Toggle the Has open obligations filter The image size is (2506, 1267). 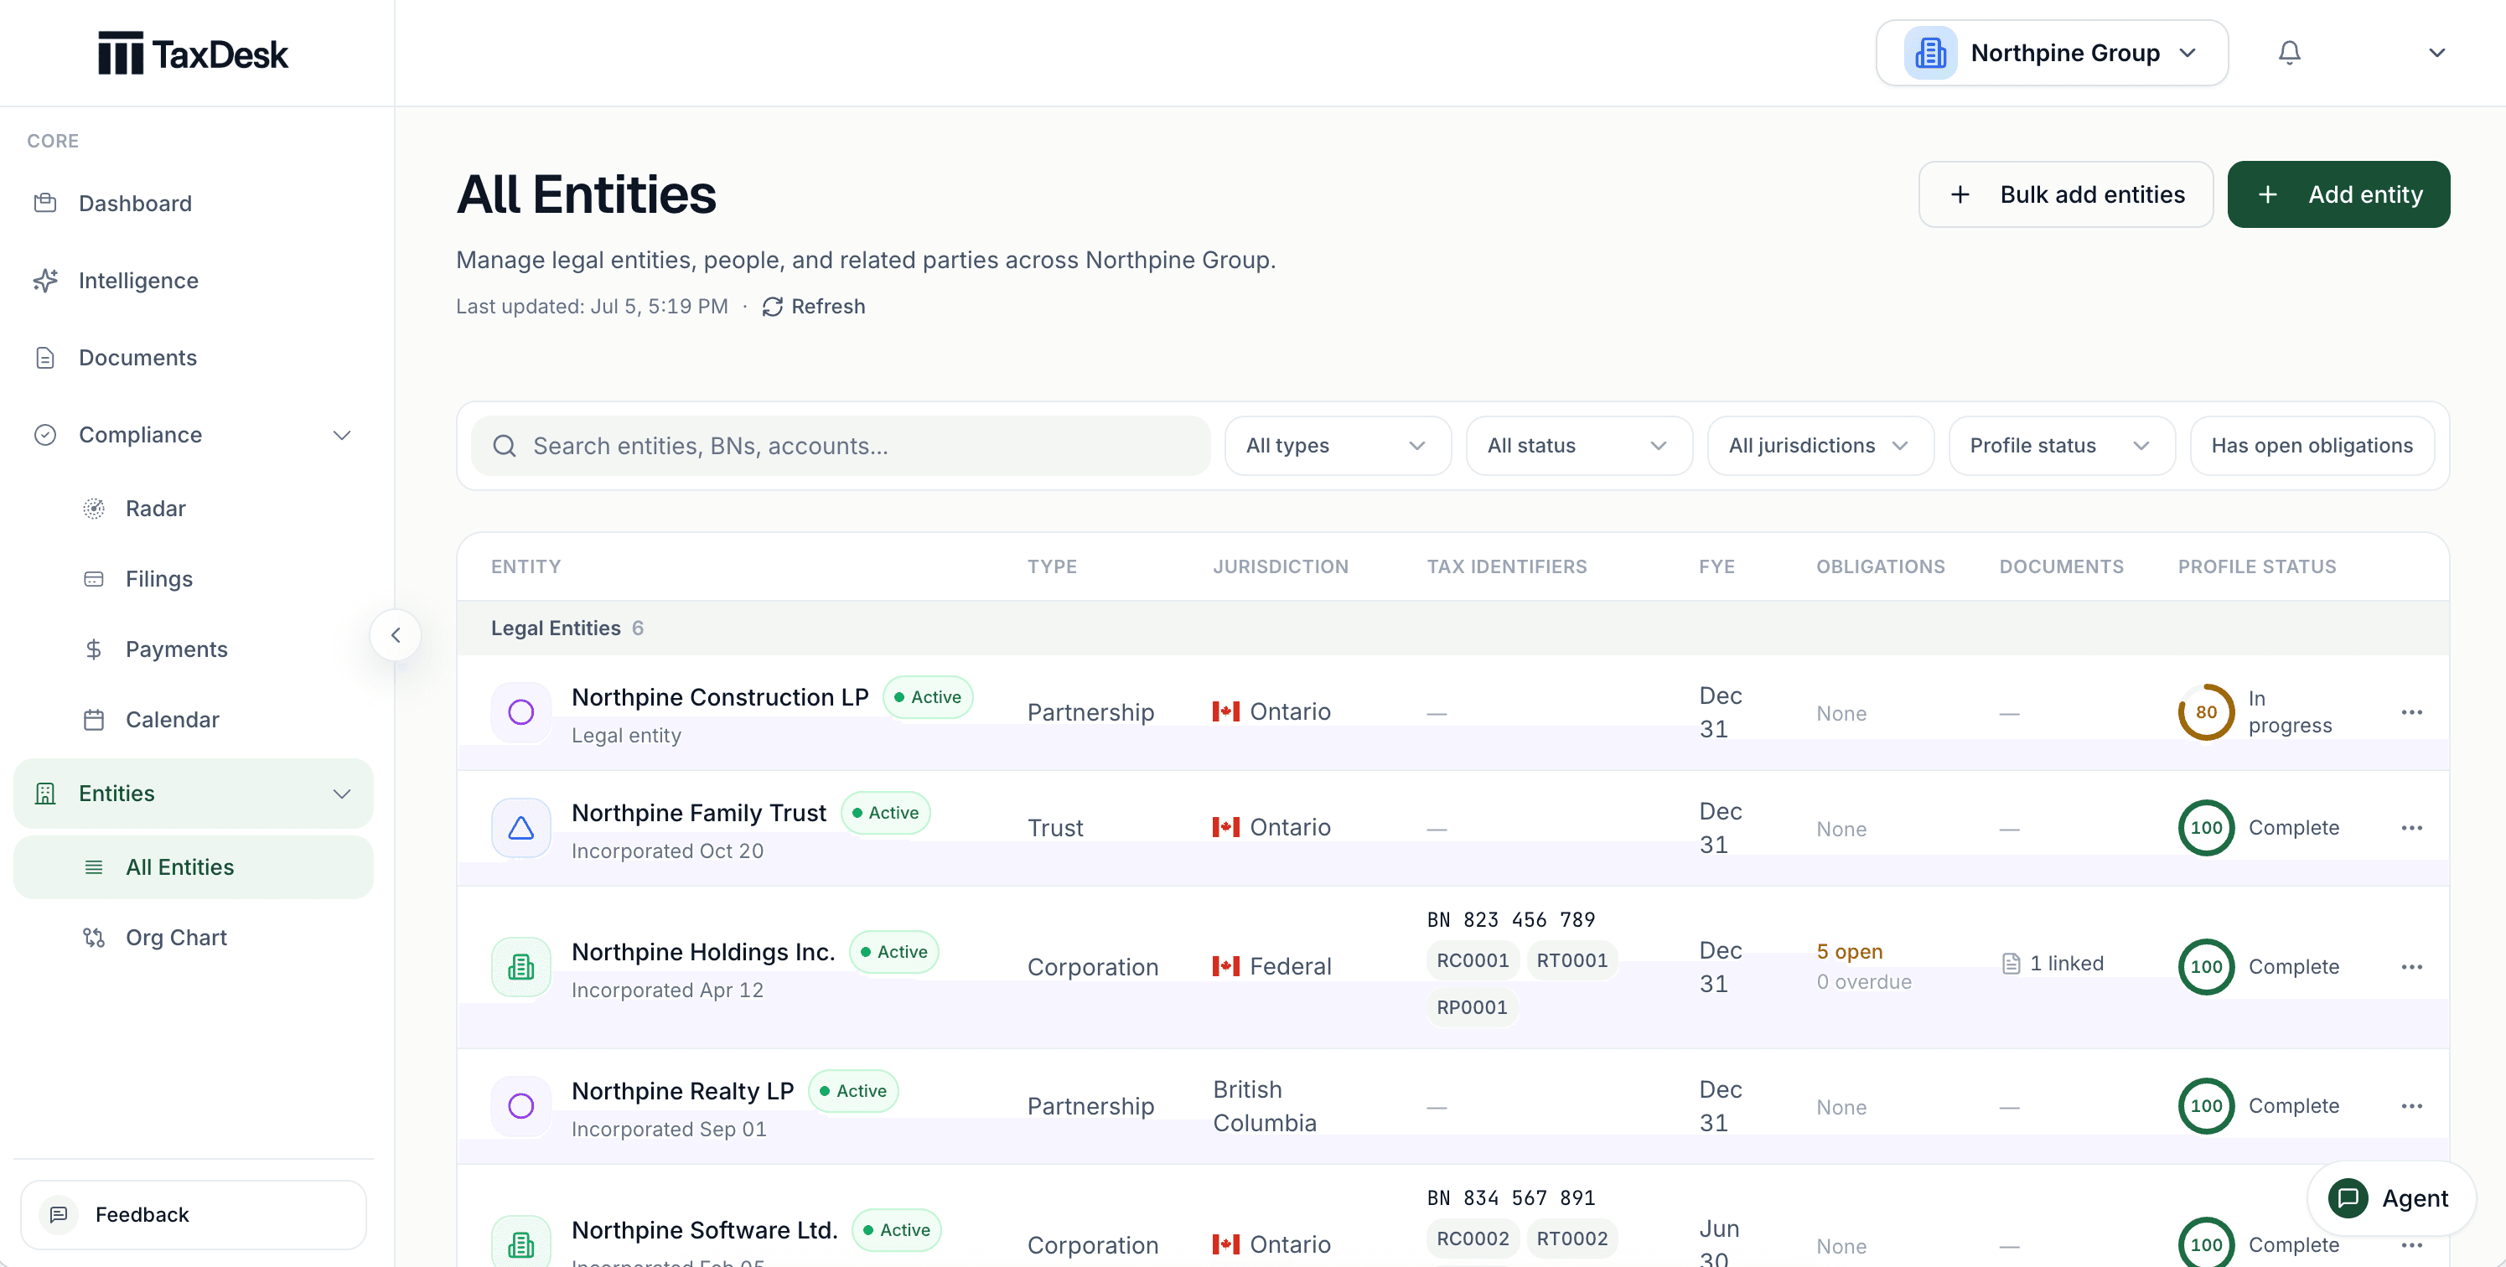[2312, 447]
